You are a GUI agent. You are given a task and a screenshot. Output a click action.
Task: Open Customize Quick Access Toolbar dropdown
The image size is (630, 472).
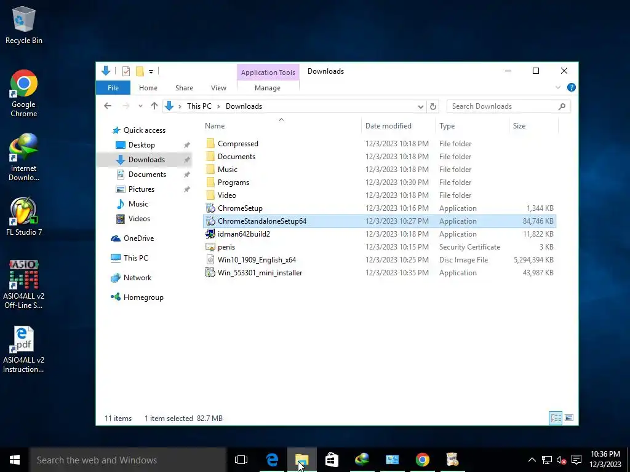pos(151,72)
